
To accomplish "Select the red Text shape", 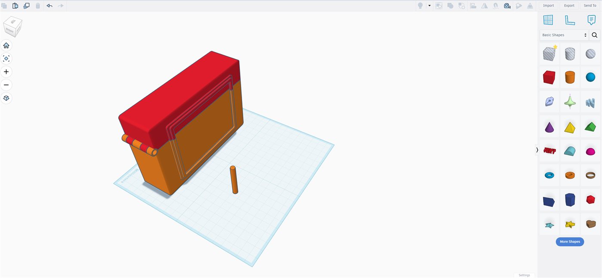I will (549, 151).
